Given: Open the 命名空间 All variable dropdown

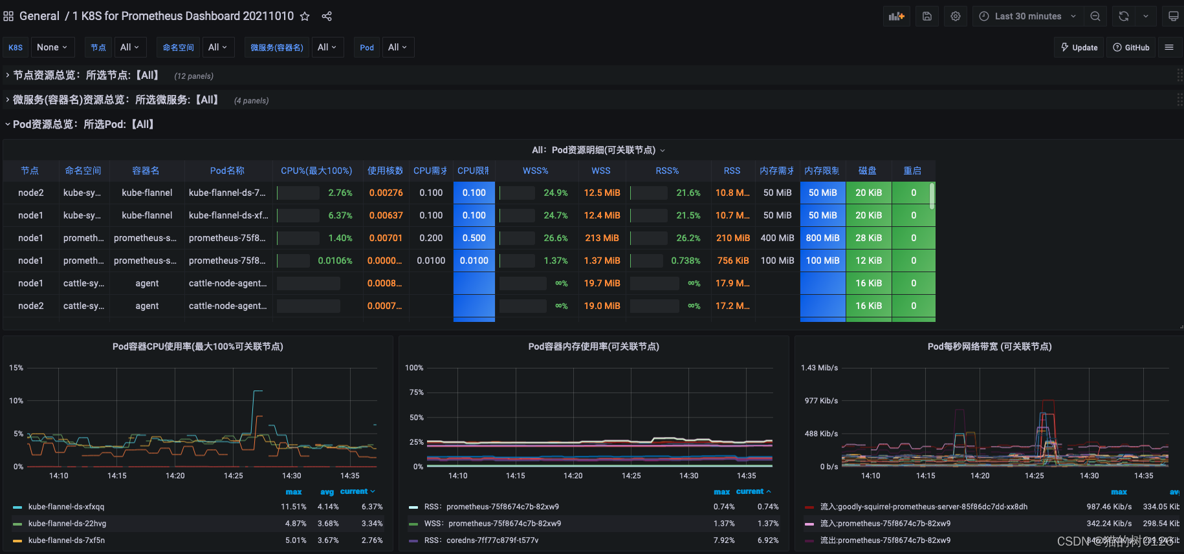Looking at the screenshot, I should click(217, 47).
